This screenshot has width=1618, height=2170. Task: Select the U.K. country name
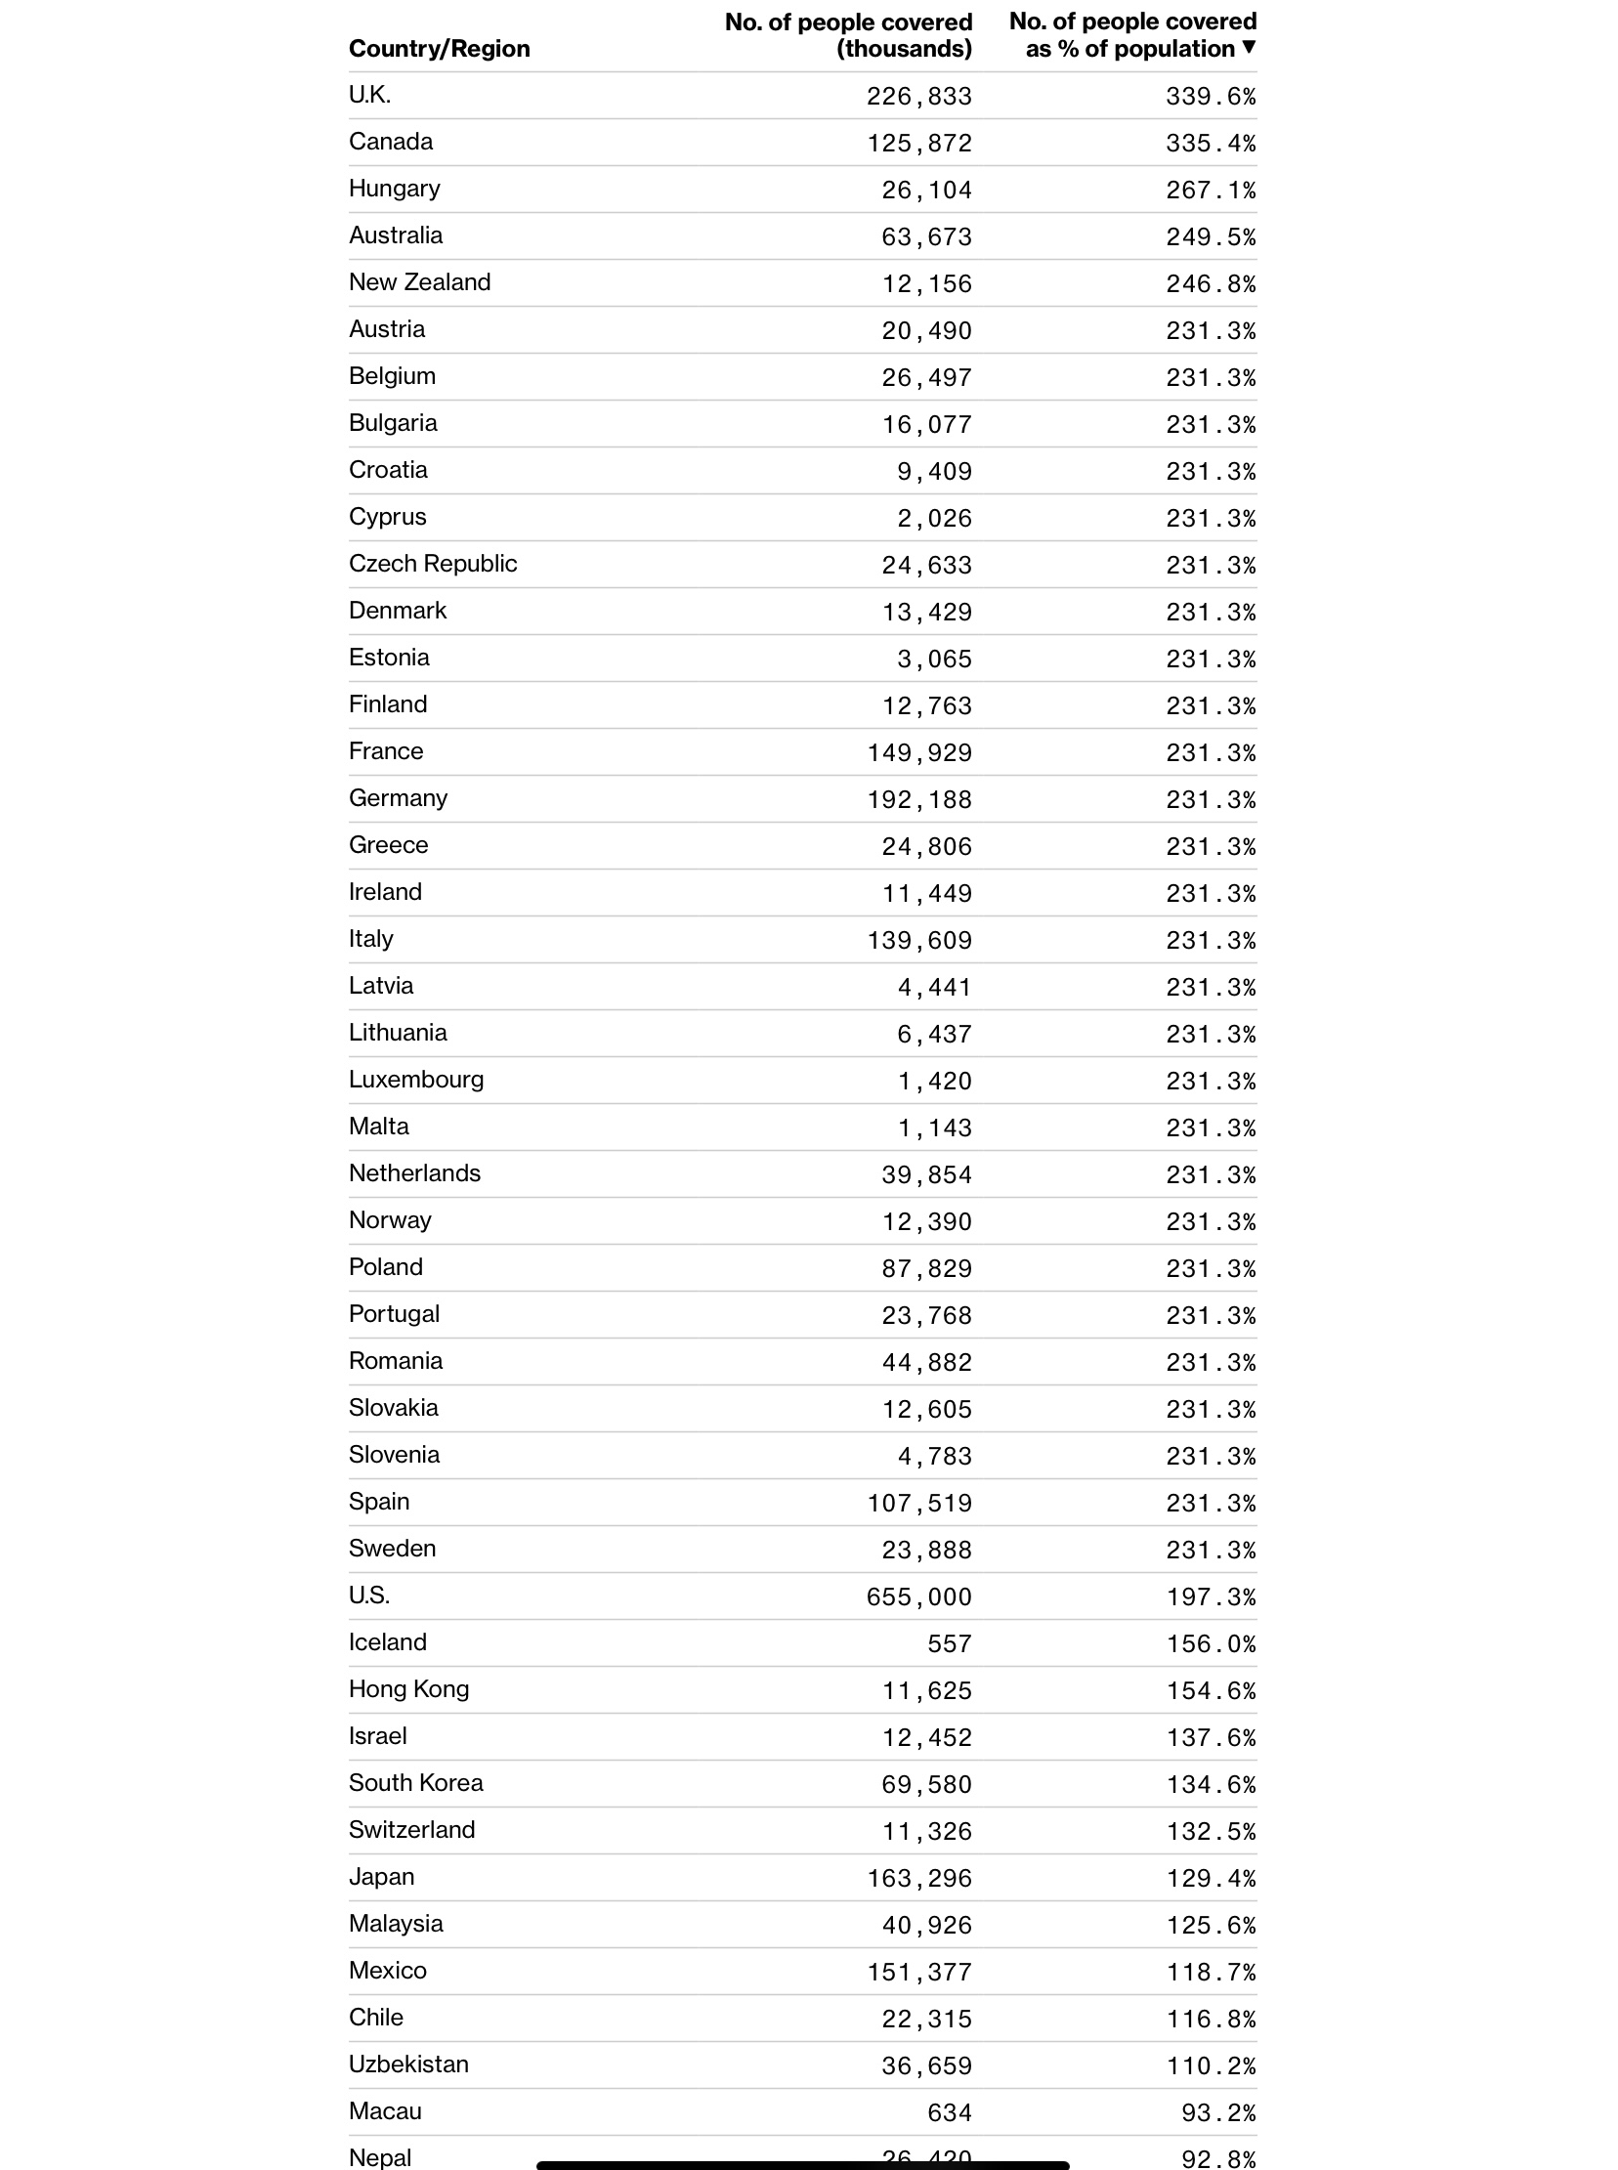pyautogui.click(x=369, y=95)
